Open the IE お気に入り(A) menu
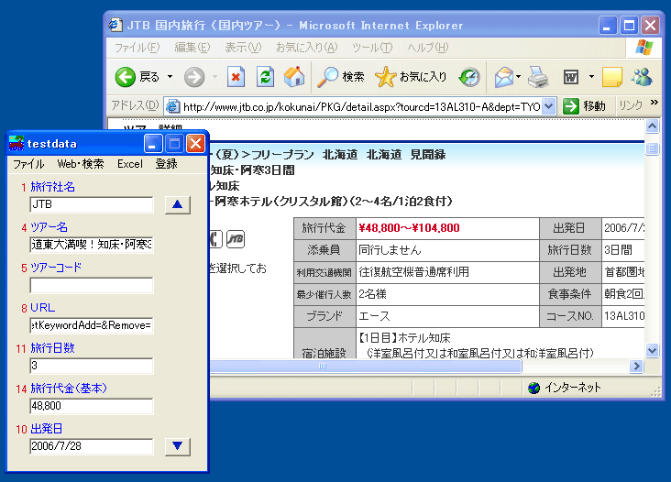 [x=306, y=48]
